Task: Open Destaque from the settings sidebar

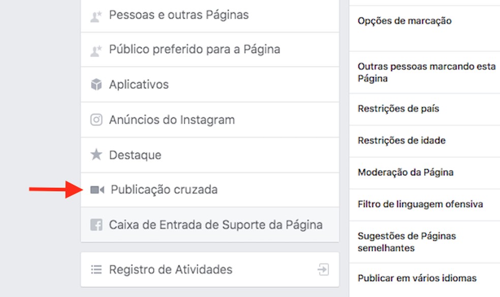Action: click(x=135, y=155)
